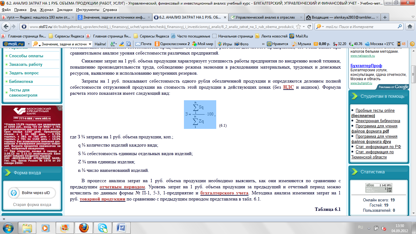
Task: Click the page vertical scrollbar thumb
Action: click(413, 74)
